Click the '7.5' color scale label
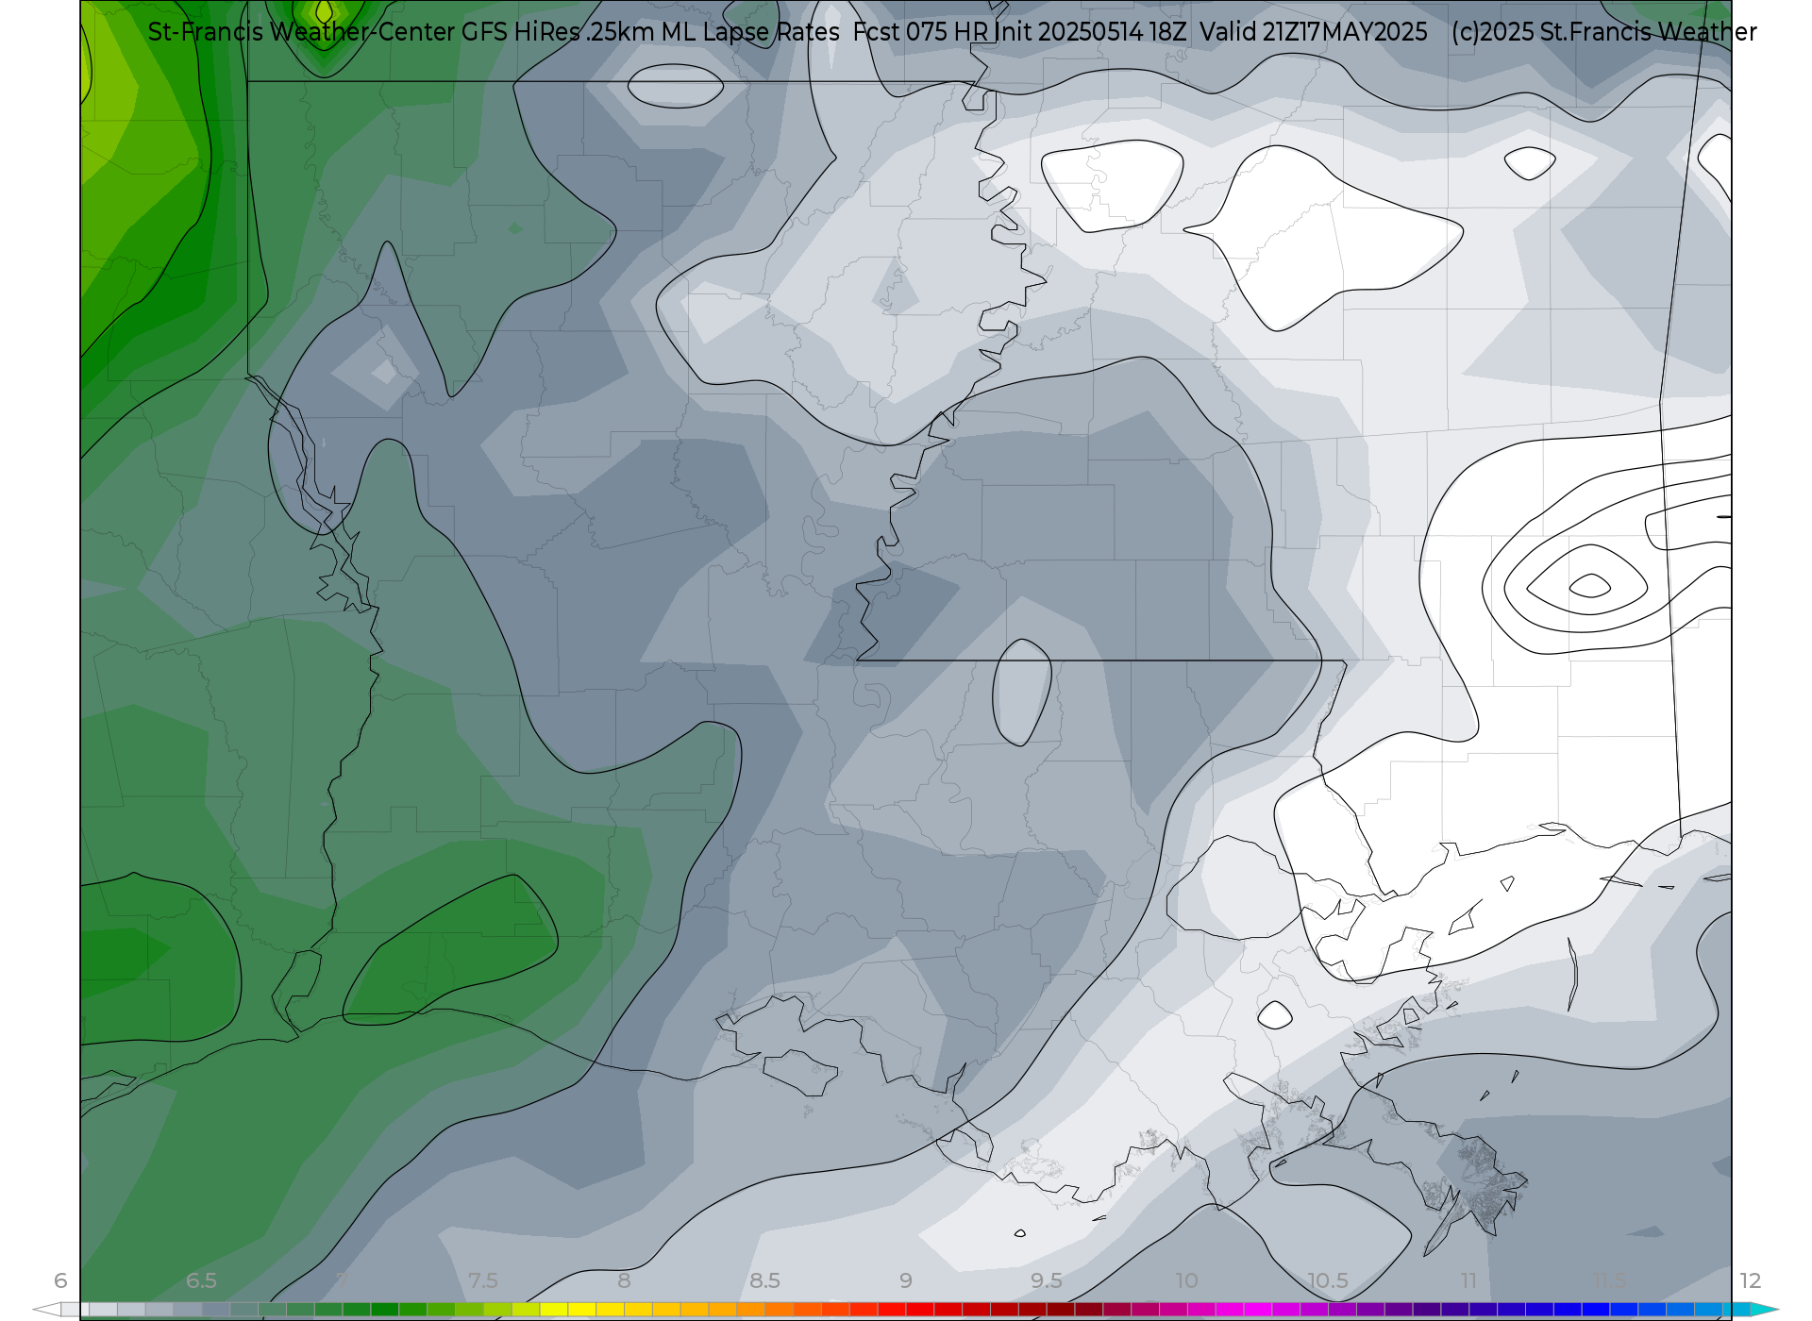 (x=483, y=1280)
